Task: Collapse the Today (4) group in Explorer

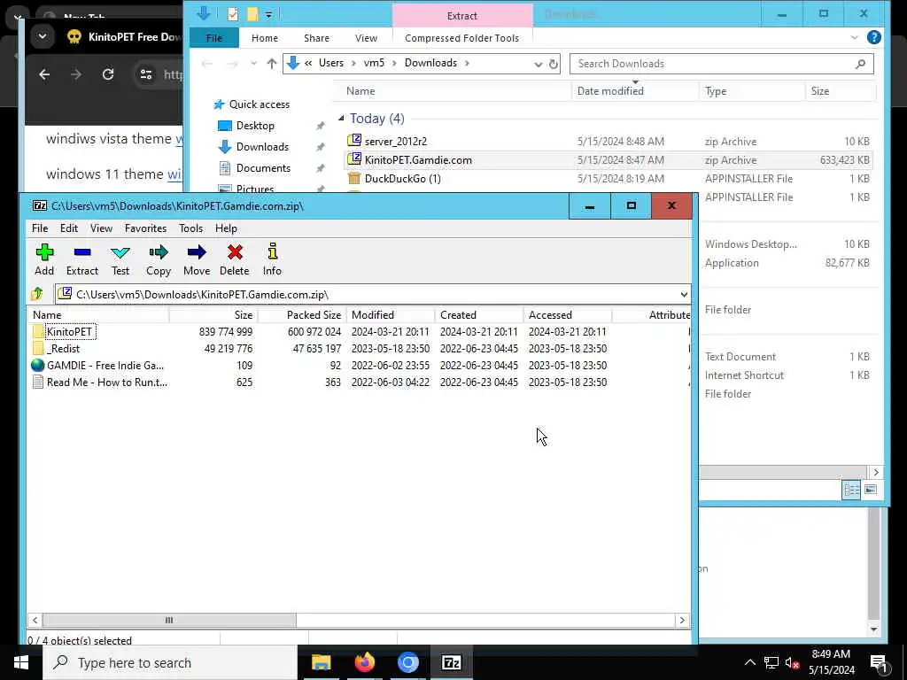Action: click(x=341, y=118)
